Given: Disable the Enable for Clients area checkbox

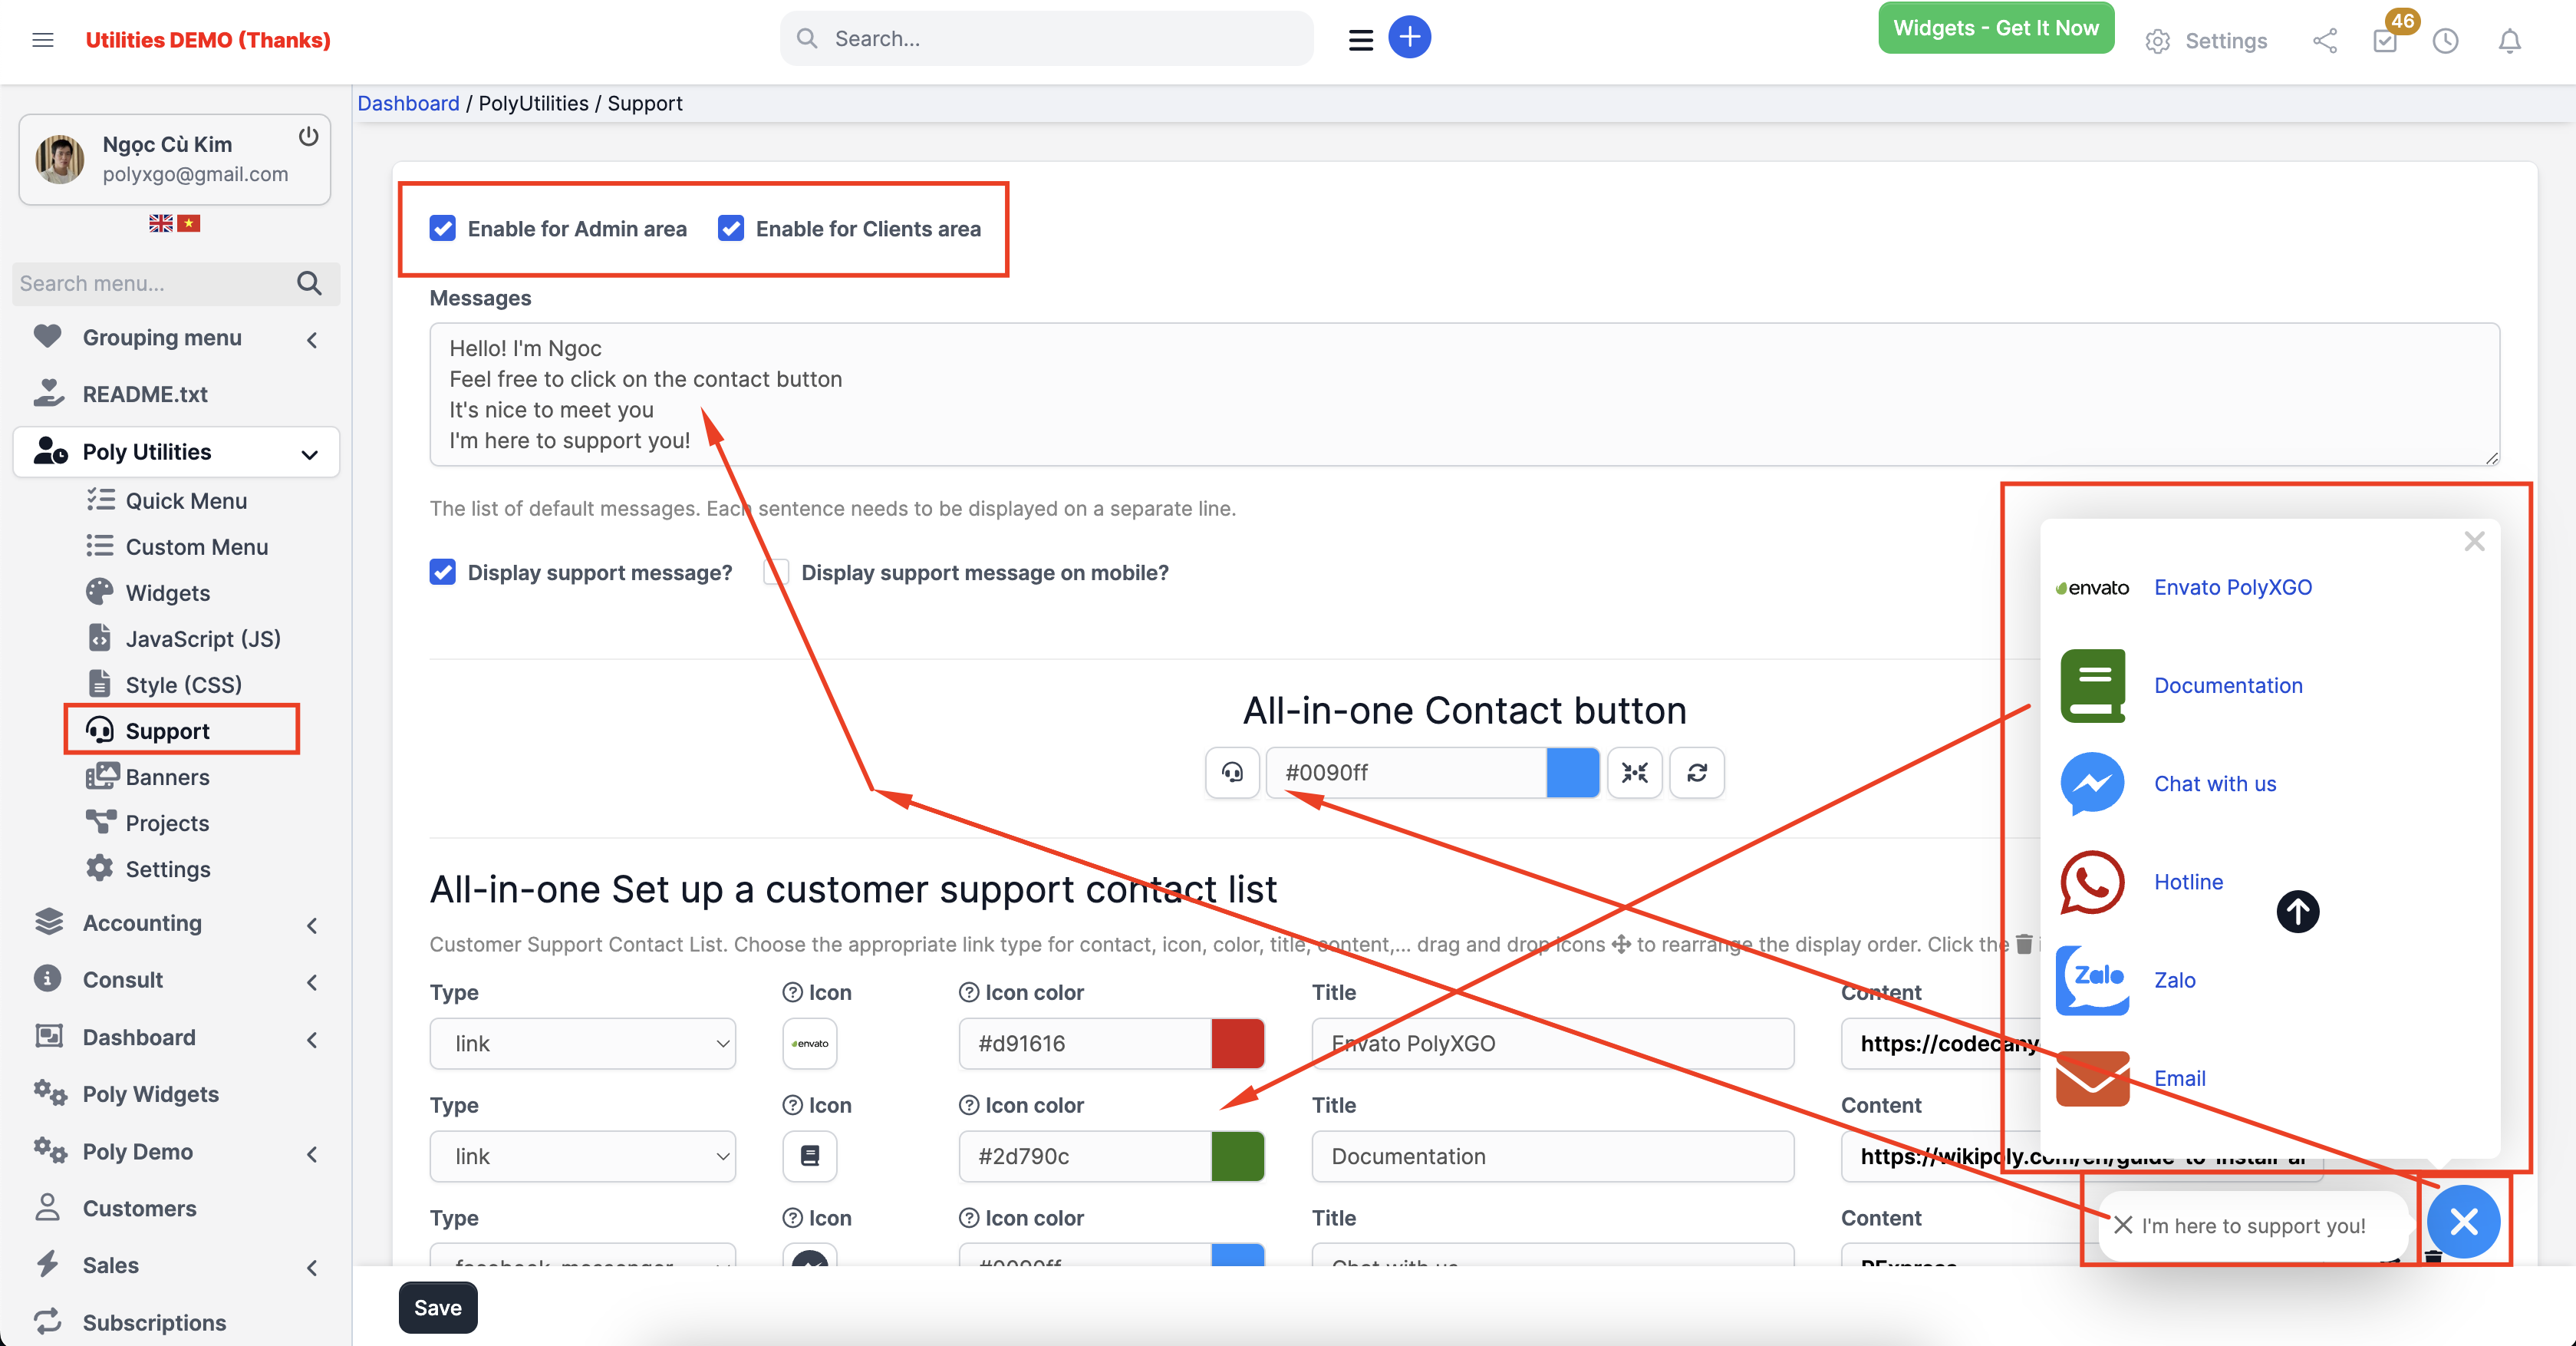Looking at the screenshot, I should pyautogui.click(x=731, y=228).
